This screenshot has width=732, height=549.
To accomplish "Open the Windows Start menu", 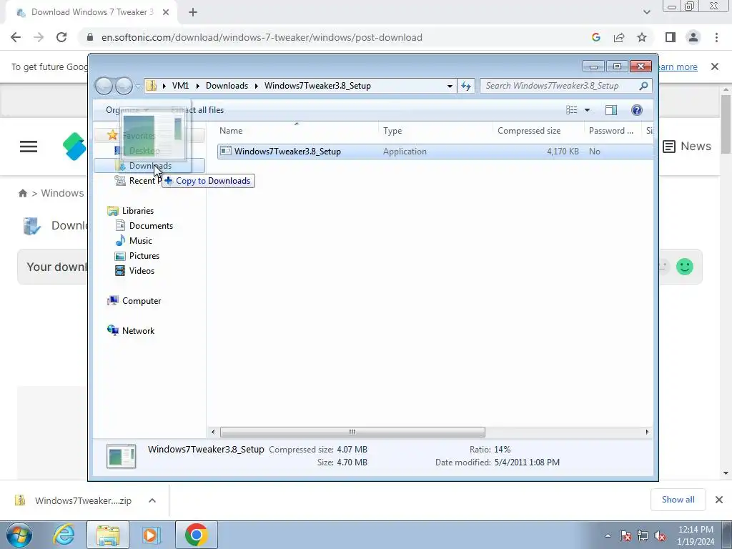I will coord(19,535).
